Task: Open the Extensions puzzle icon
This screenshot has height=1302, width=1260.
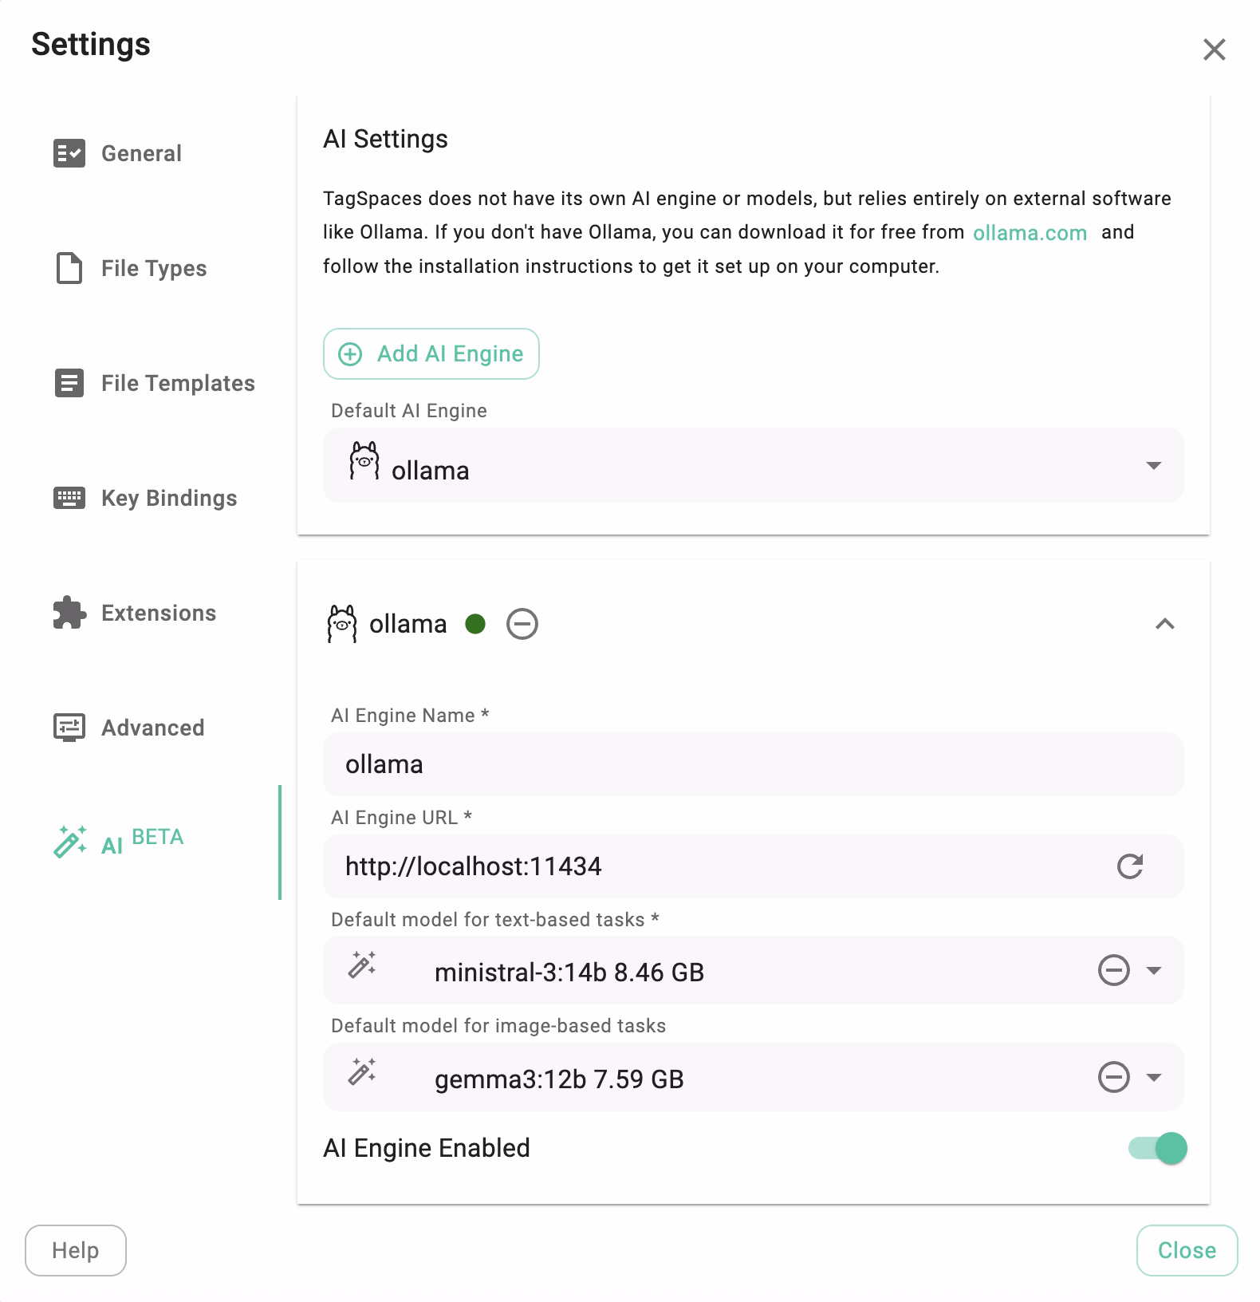Action: 69,614
